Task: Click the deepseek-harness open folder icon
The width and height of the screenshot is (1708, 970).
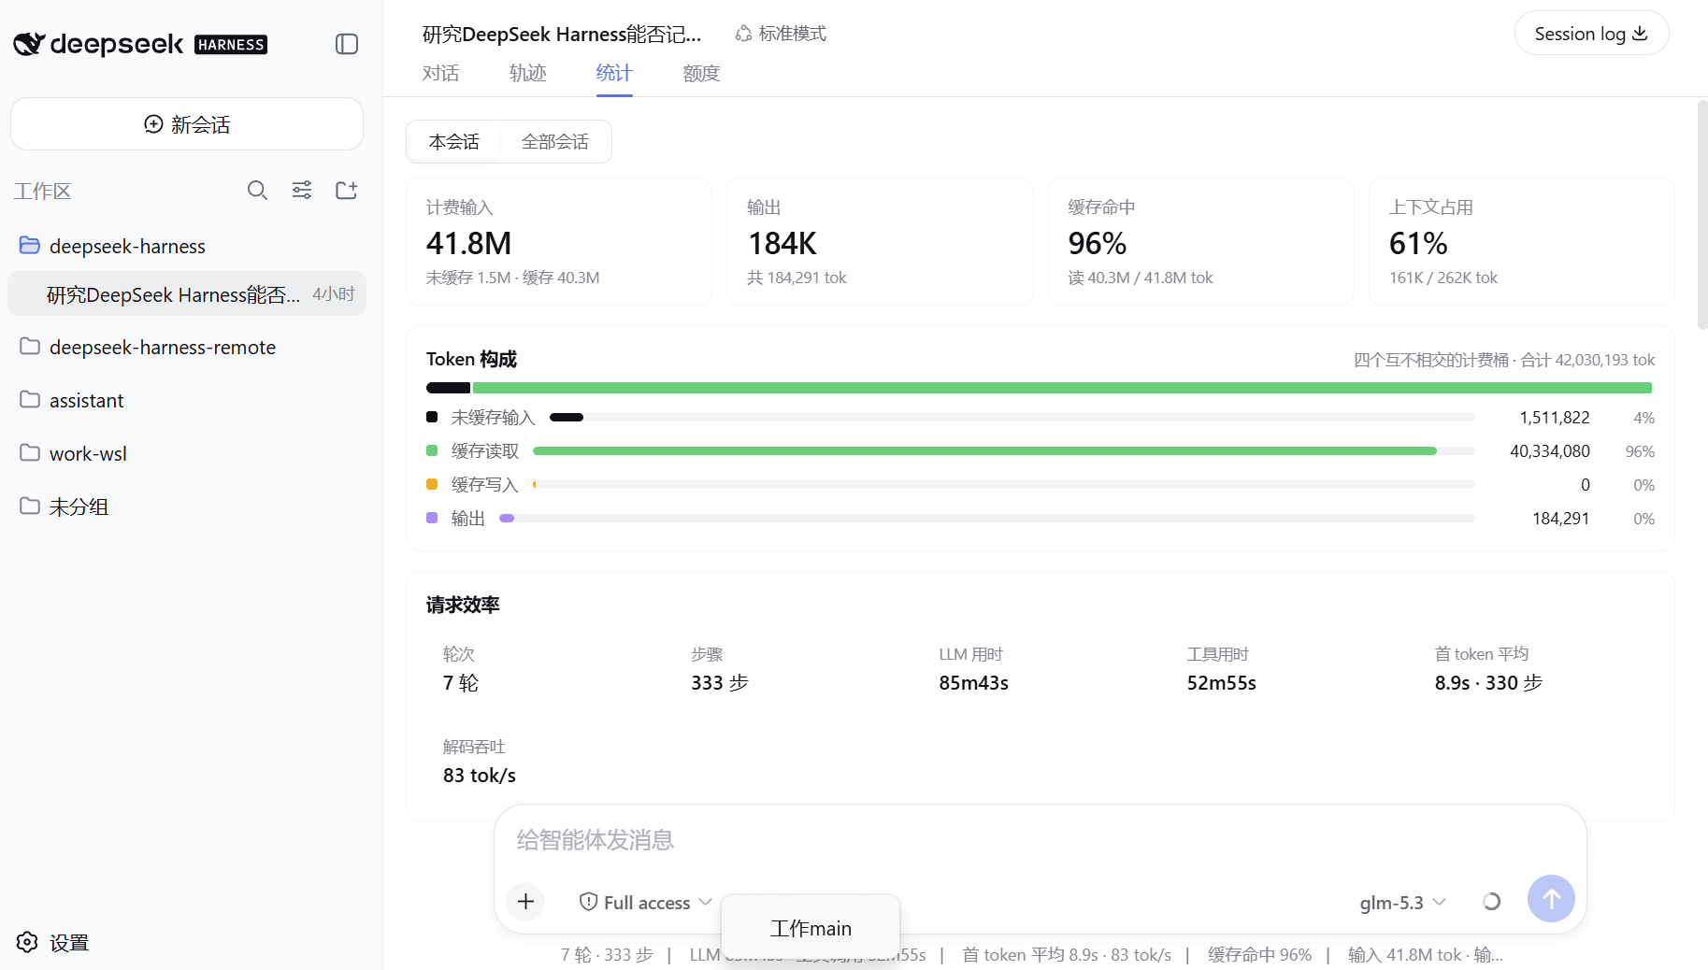Action: (x=30, y=245)
